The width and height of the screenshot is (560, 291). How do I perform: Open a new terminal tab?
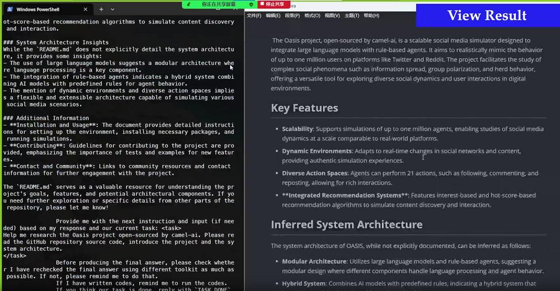101,10
